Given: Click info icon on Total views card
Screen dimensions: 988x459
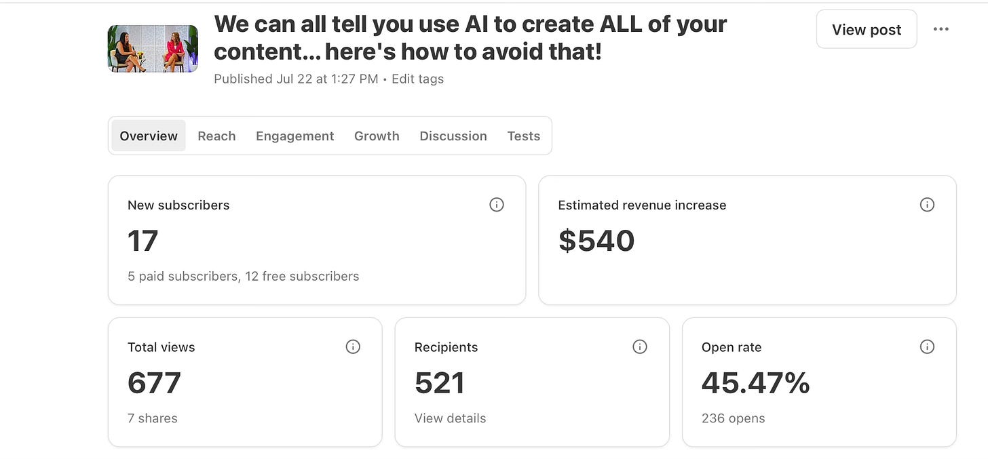Looking at the screenshot, I should [353, 346].
